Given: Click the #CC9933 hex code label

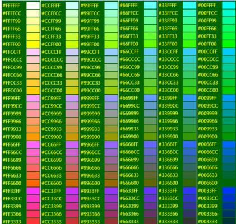Looking at the screenshot, I should pyautogui.click(x=52, y=129).
